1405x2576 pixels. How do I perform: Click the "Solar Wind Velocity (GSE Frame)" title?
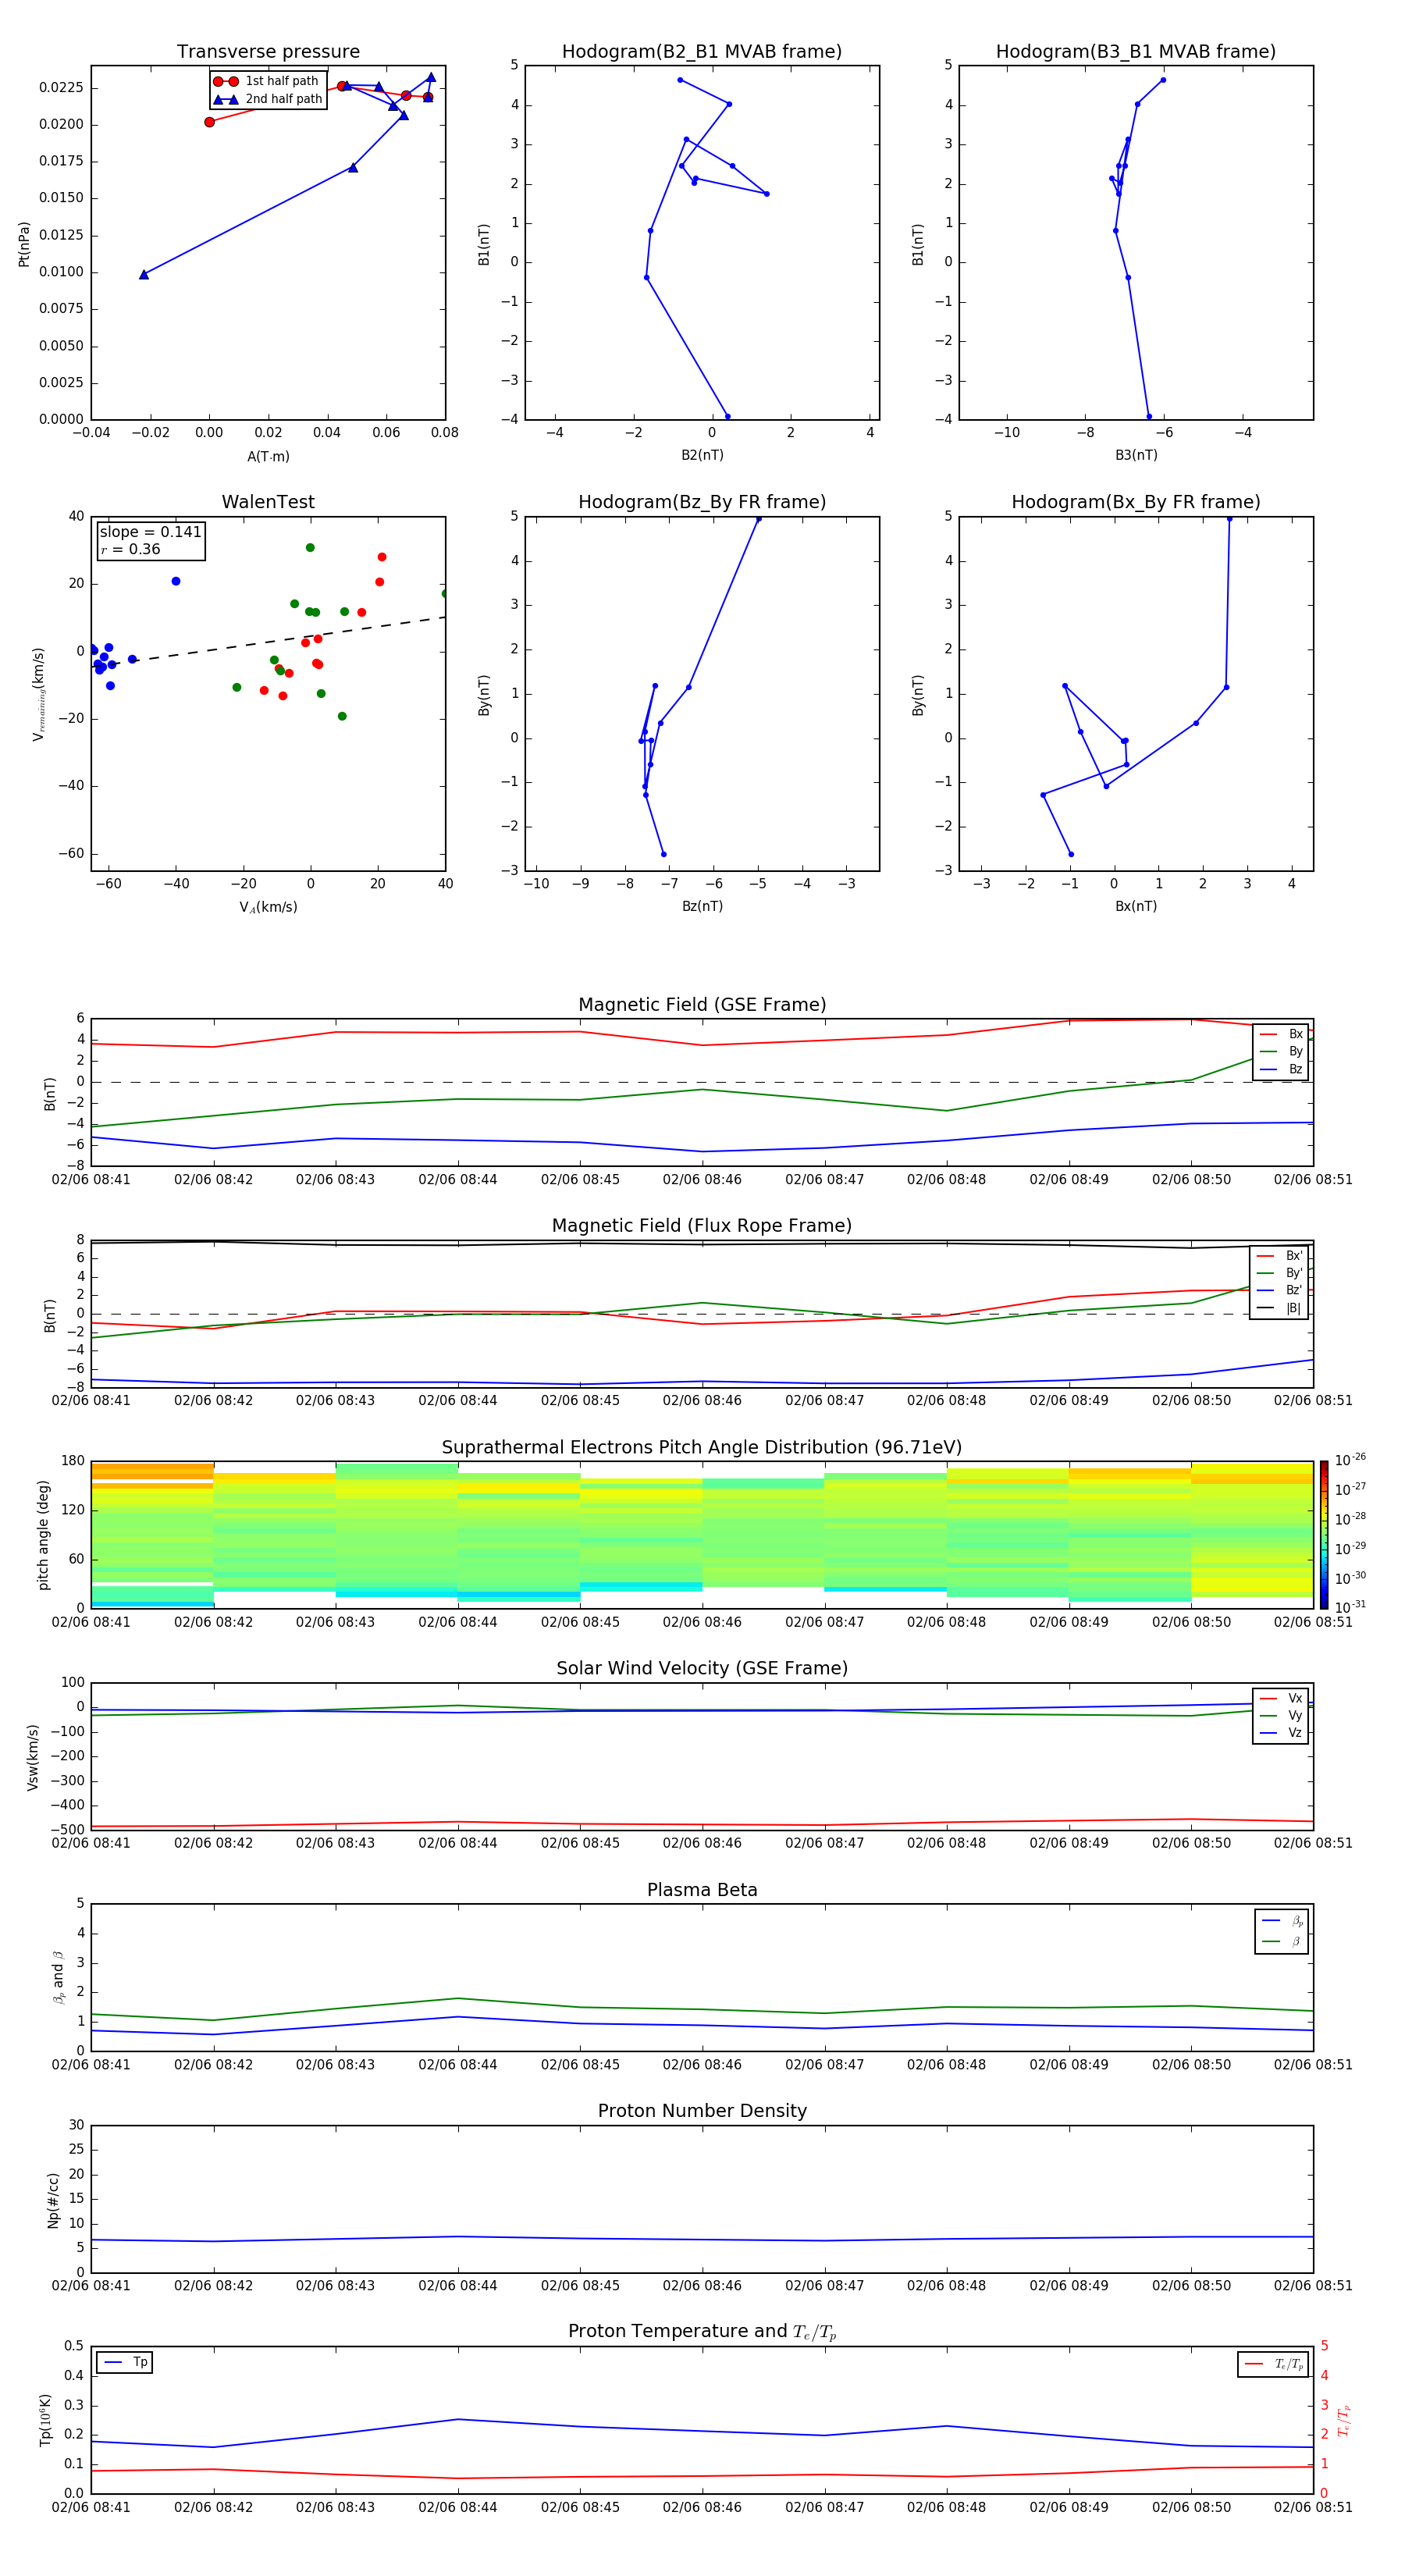pyautogui.click(x=702, y=1669)
